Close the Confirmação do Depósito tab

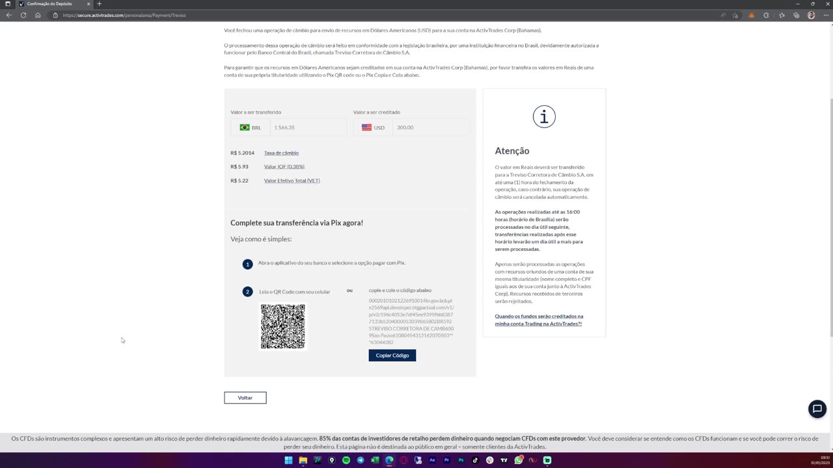pos(89,4)
